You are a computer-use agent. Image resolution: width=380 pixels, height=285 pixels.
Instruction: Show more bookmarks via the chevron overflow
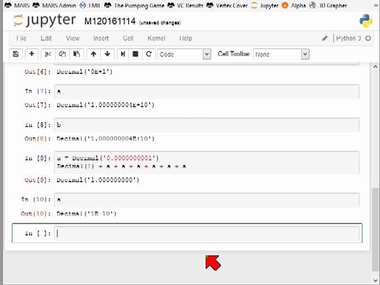tap(376, 5)
